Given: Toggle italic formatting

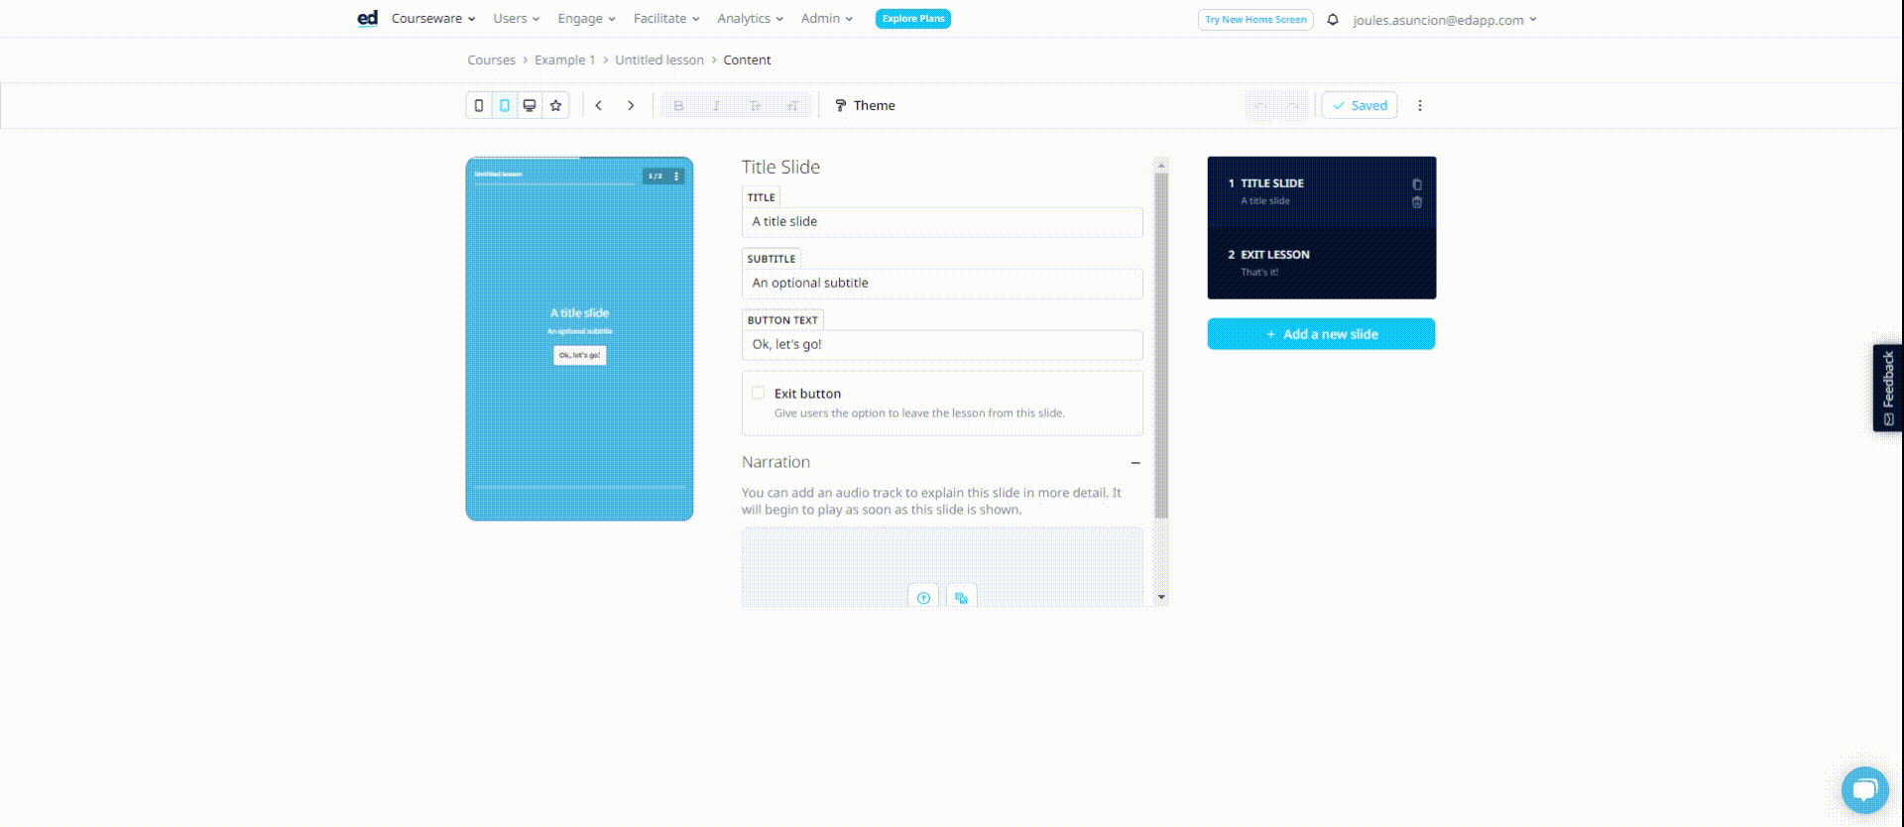Looking at the screenshot, I should (x=716, y=105).
